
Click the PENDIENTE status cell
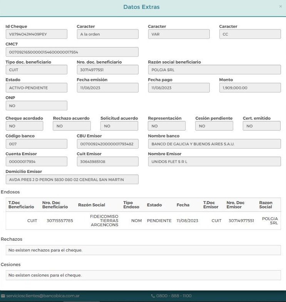point(159,221)
